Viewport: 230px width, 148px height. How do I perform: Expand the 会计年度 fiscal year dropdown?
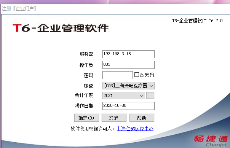124,95
